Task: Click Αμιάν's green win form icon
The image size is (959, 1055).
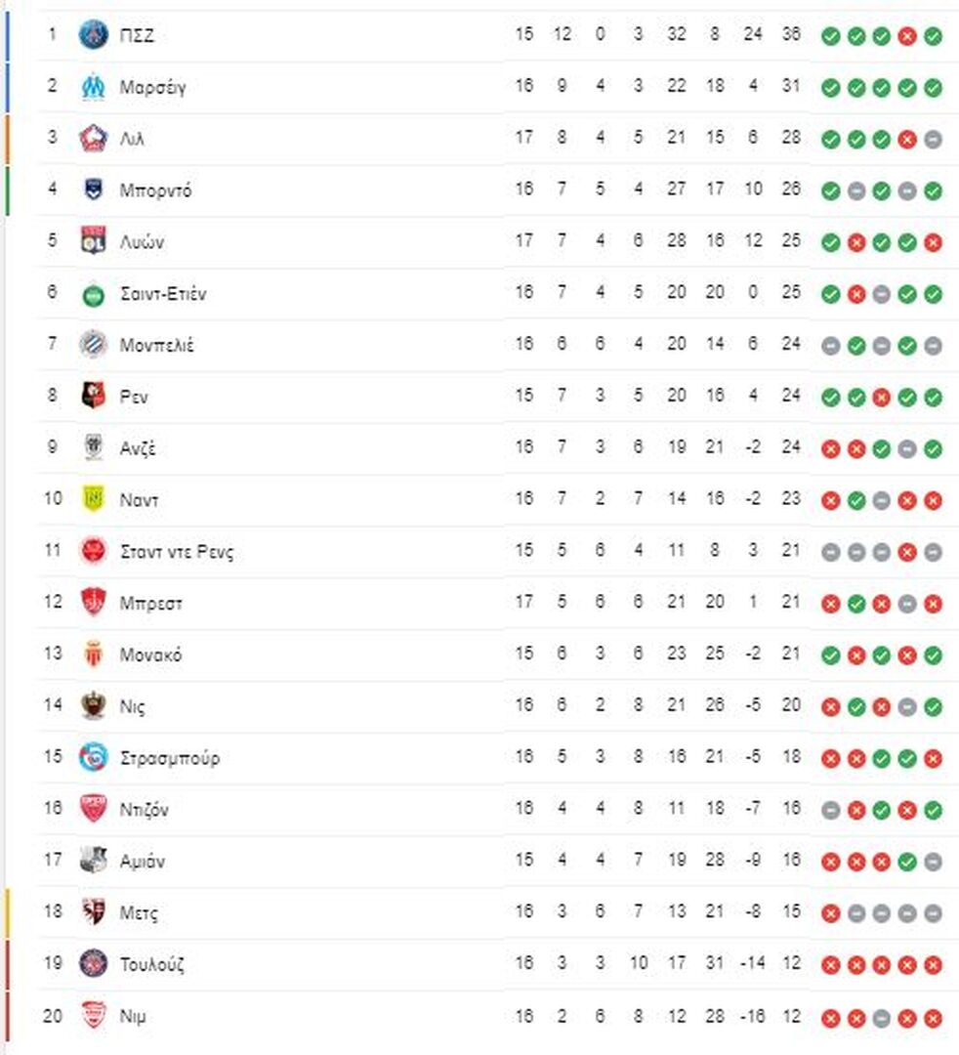Action: point(907,862)
